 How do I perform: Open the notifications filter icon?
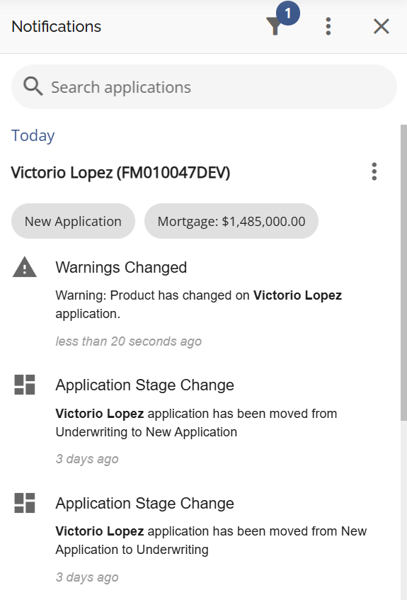(274, 26)
